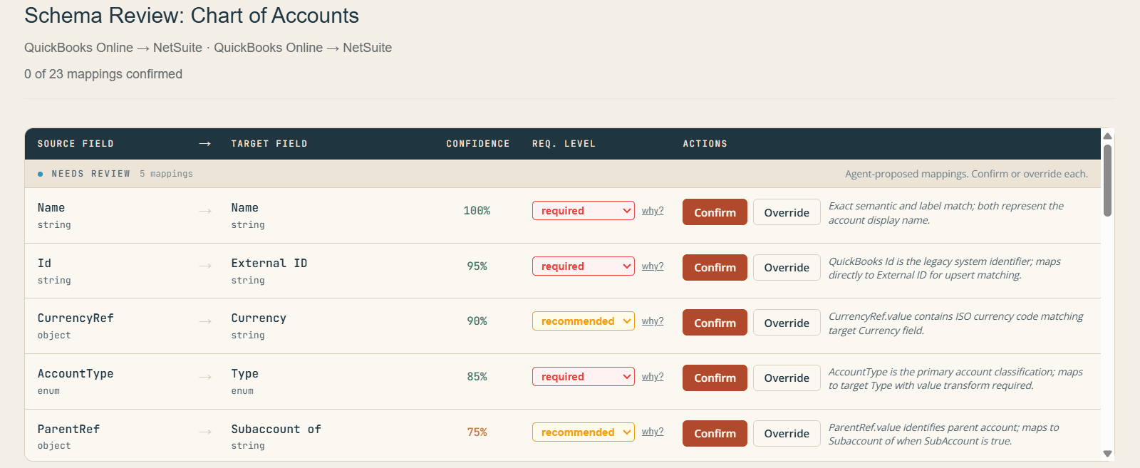Click the arrow icon in table header
The height and width of the screenshot is (468, 1140).
pos(205,144)
